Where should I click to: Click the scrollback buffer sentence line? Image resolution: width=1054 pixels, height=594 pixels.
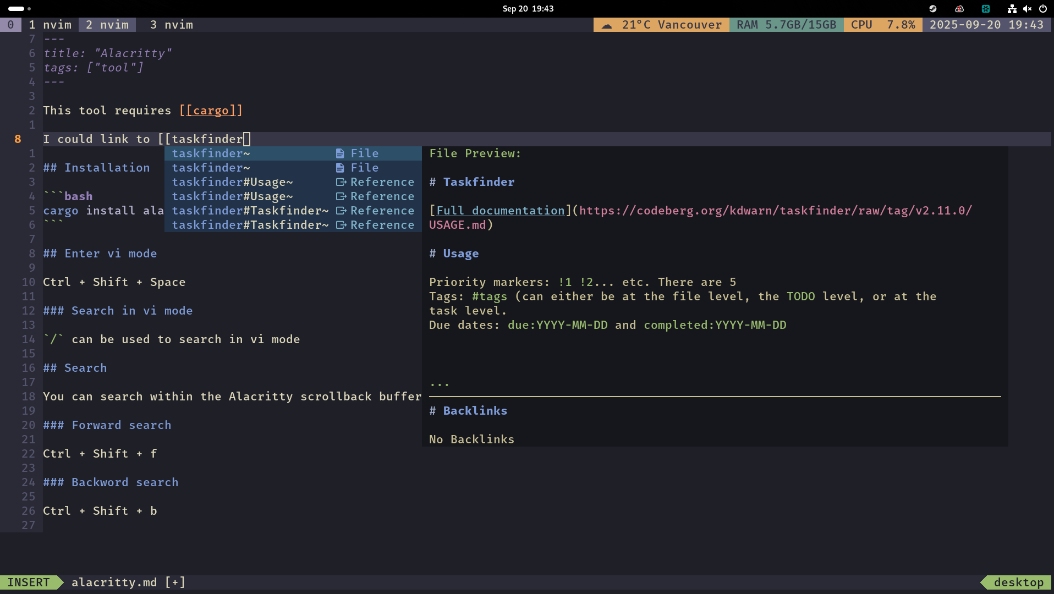pyautogui.click(x=232, y=397)
